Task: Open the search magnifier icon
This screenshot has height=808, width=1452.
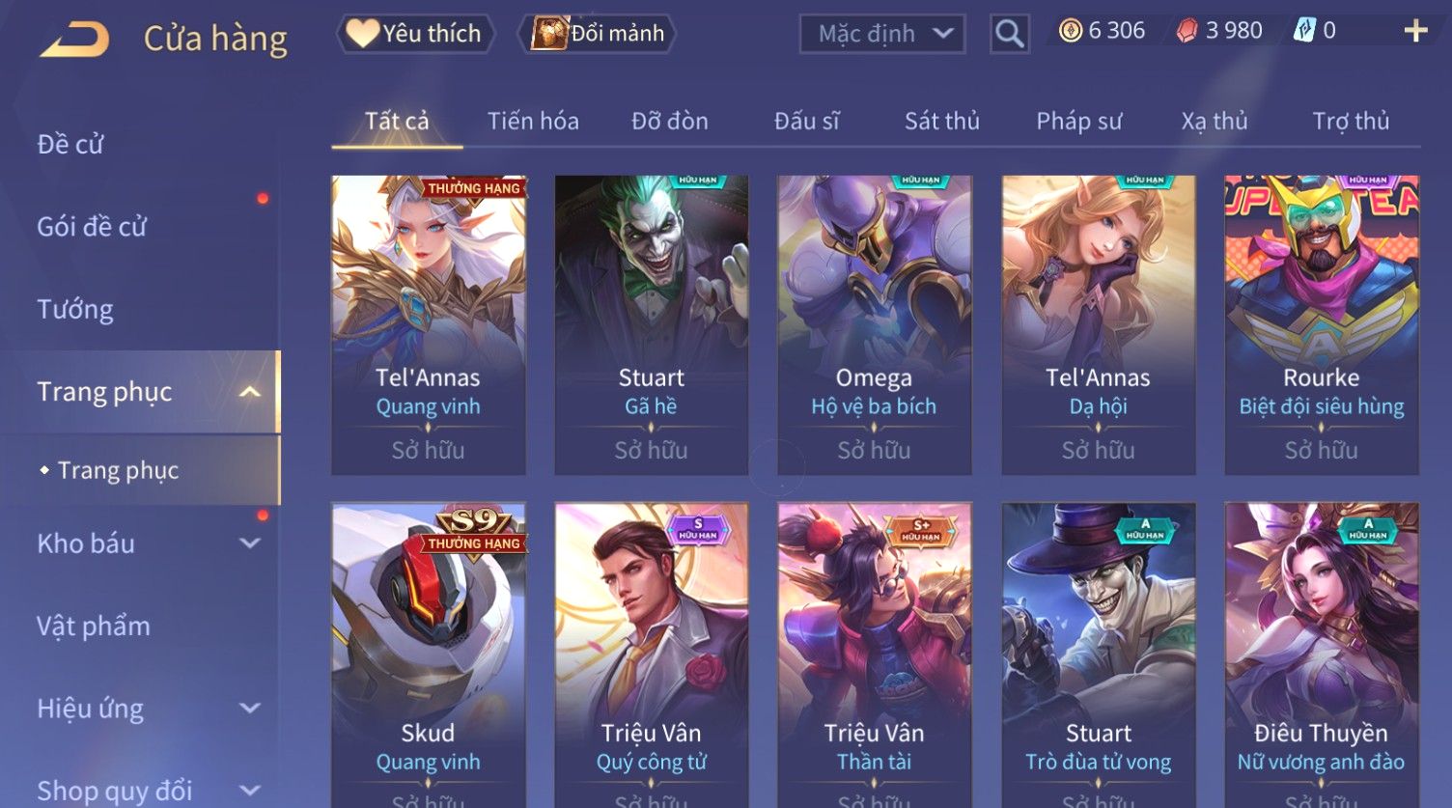Action: tap(1009, 34)
